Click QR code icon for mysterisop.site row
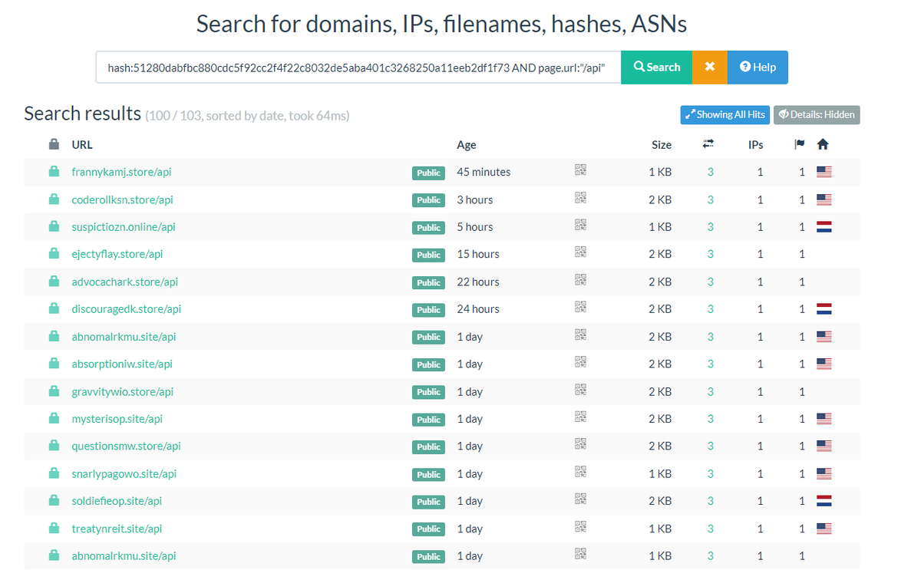921x570 pixels. click(580, 417)
